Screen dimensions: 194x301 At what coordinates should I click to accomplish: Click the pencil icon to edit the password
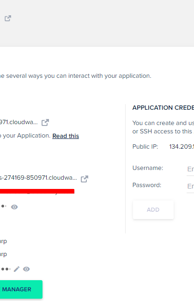pos(17,269)
